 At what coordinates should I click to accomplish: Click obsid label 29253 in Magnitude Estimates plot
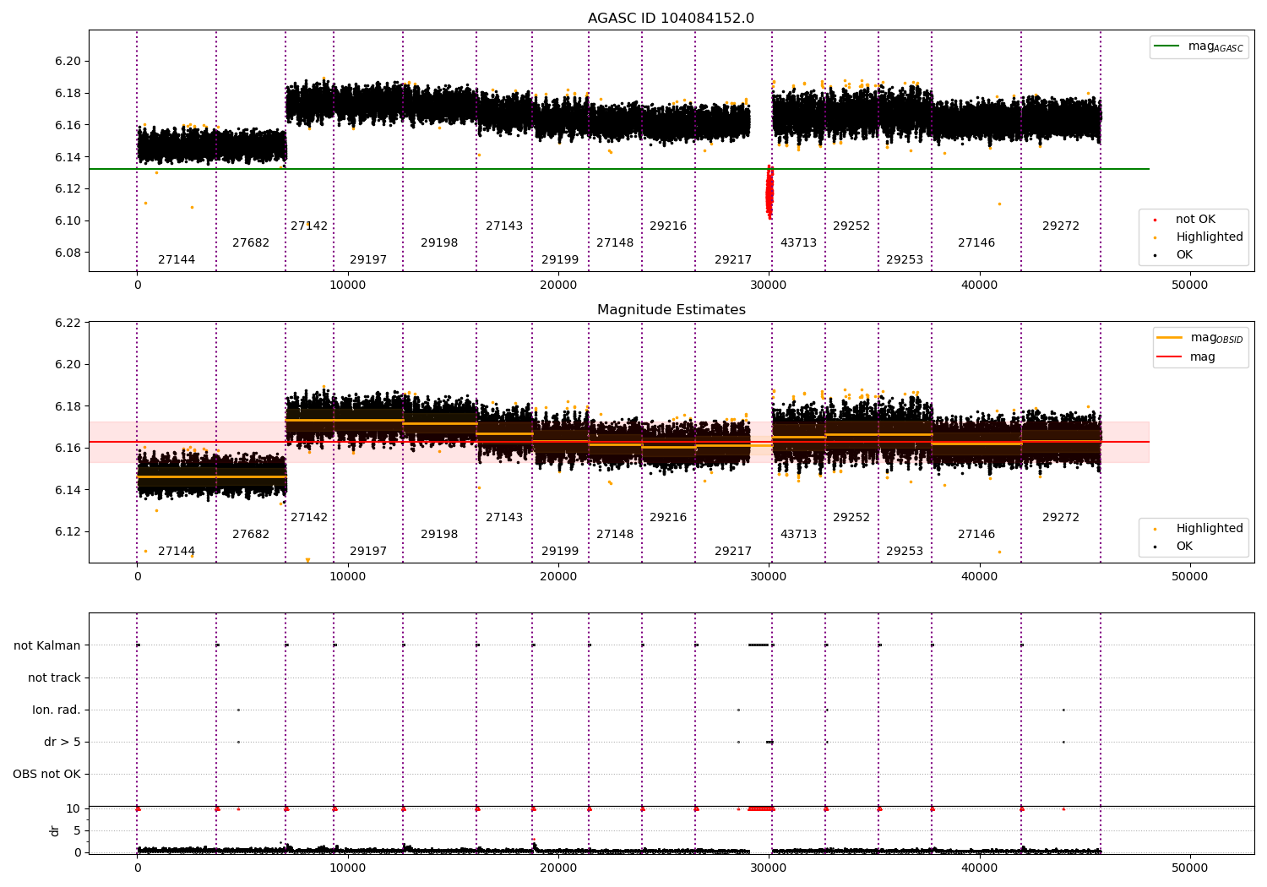[x=905, y=552]
